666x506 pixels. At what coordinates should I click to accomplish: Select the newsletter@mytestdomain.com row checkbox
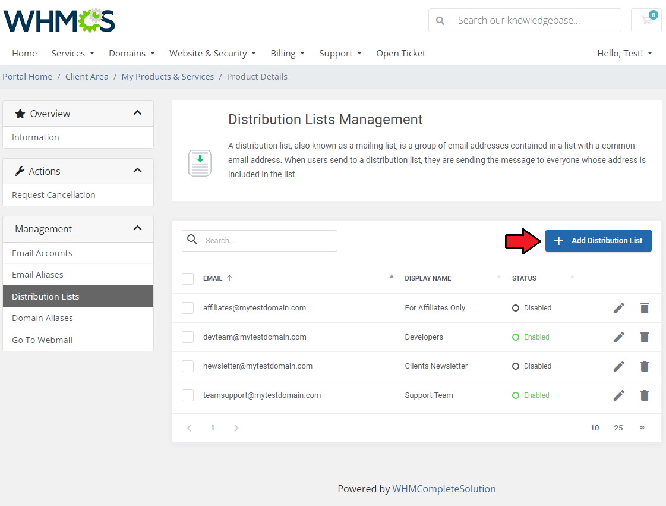(x=188, y=366)
